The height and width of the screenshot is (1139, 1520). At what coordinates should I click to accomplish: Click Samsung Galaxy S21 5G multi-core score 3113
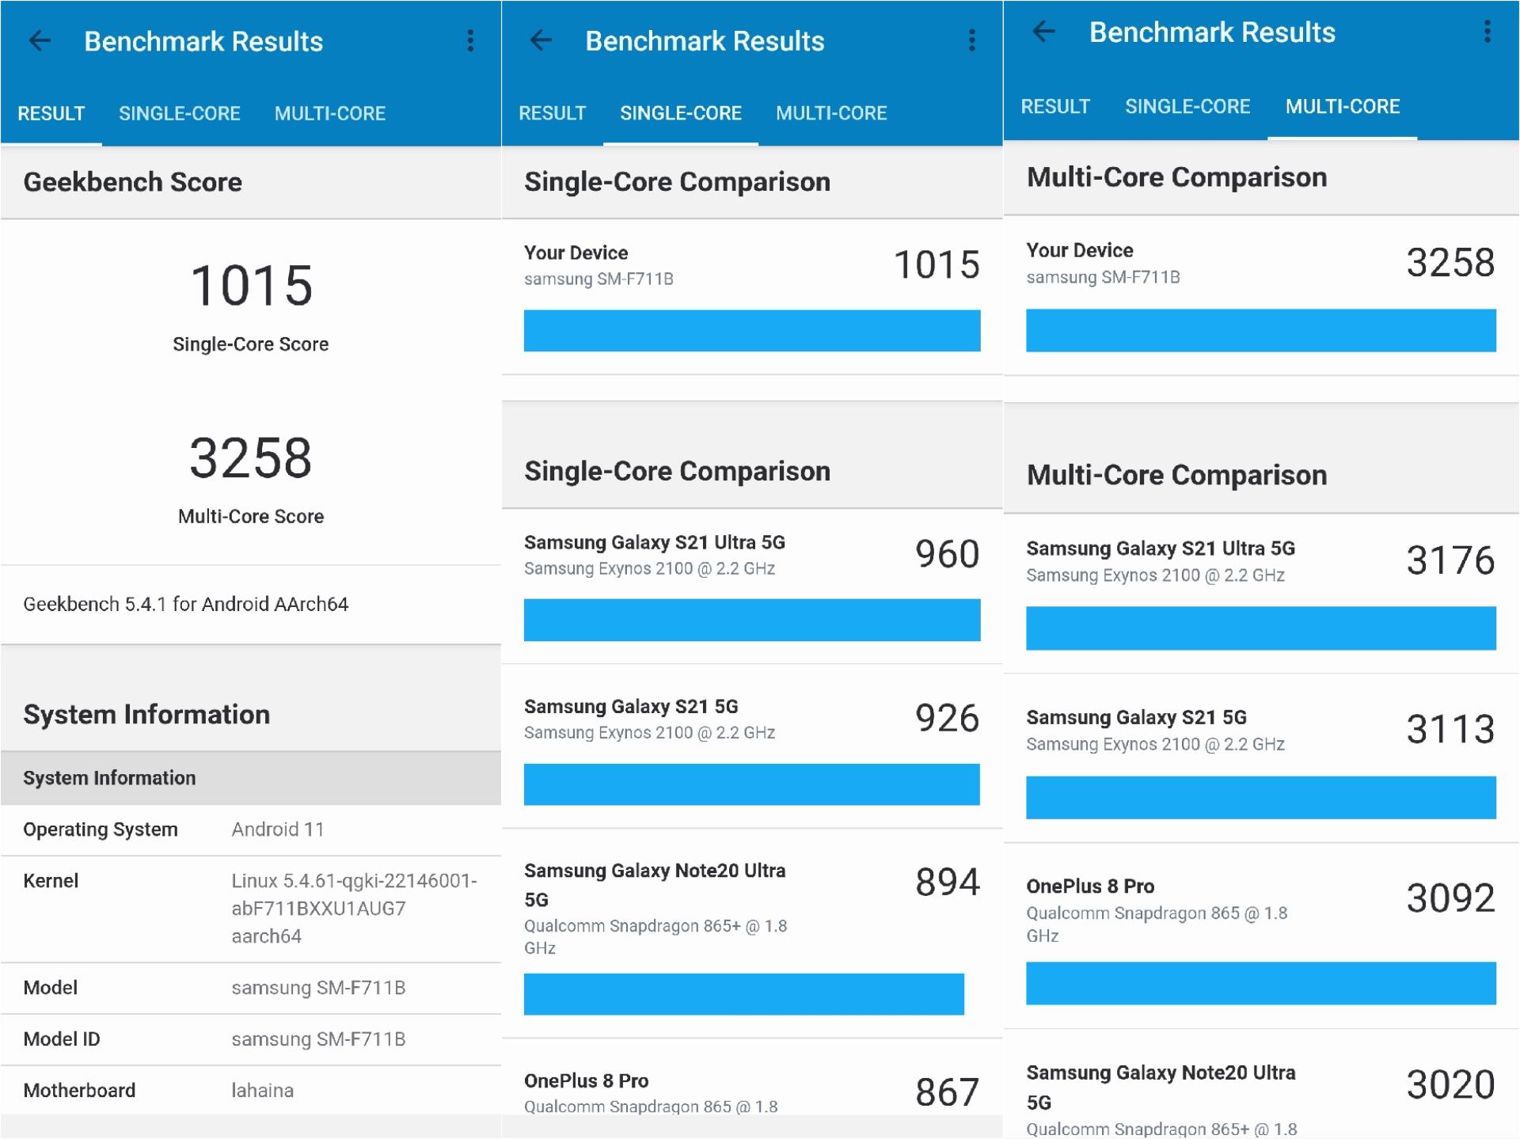1450,729
